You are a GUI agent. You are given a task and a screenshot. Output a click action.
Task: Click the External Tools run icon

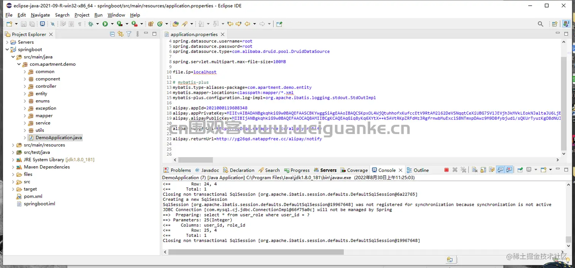[135, 24]
